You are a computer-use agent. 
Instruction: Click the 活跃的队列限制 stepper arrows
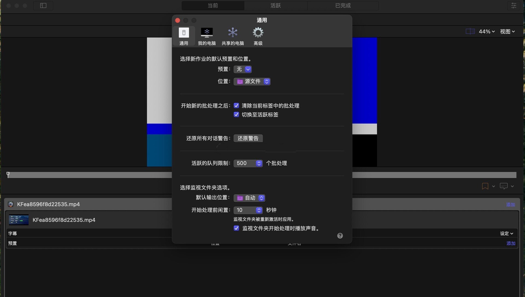[259, 164]
